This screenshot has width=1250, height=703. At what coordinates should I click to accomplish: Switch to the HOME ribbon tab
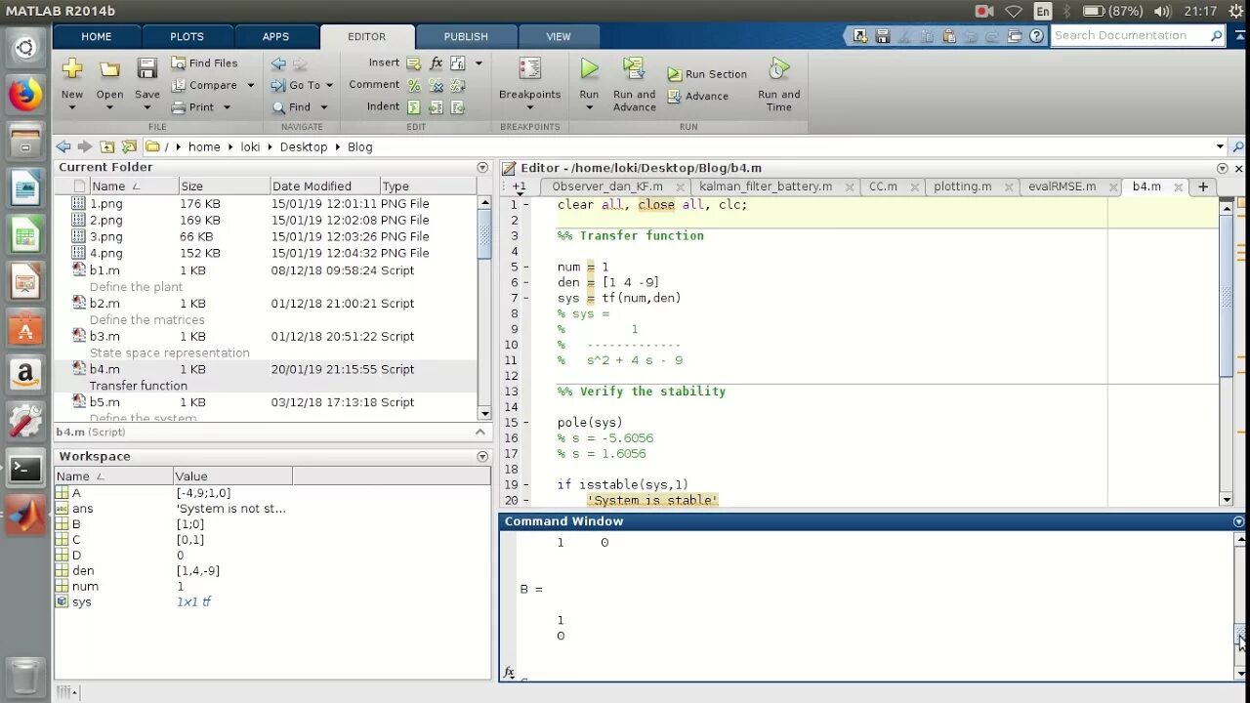97,36
